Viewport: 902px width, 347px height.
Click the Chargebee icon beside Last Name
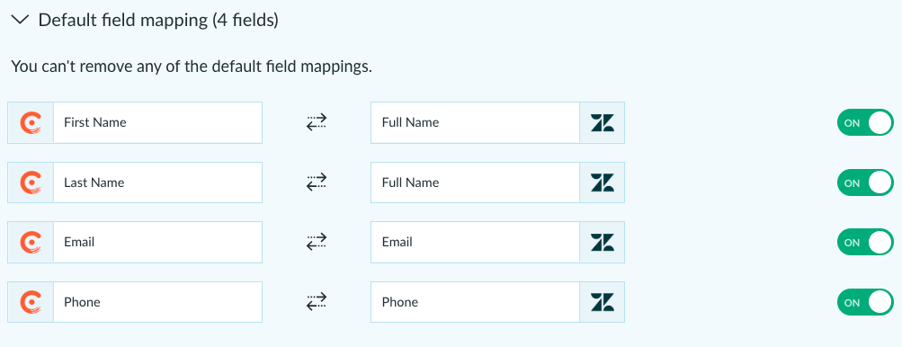31,182
